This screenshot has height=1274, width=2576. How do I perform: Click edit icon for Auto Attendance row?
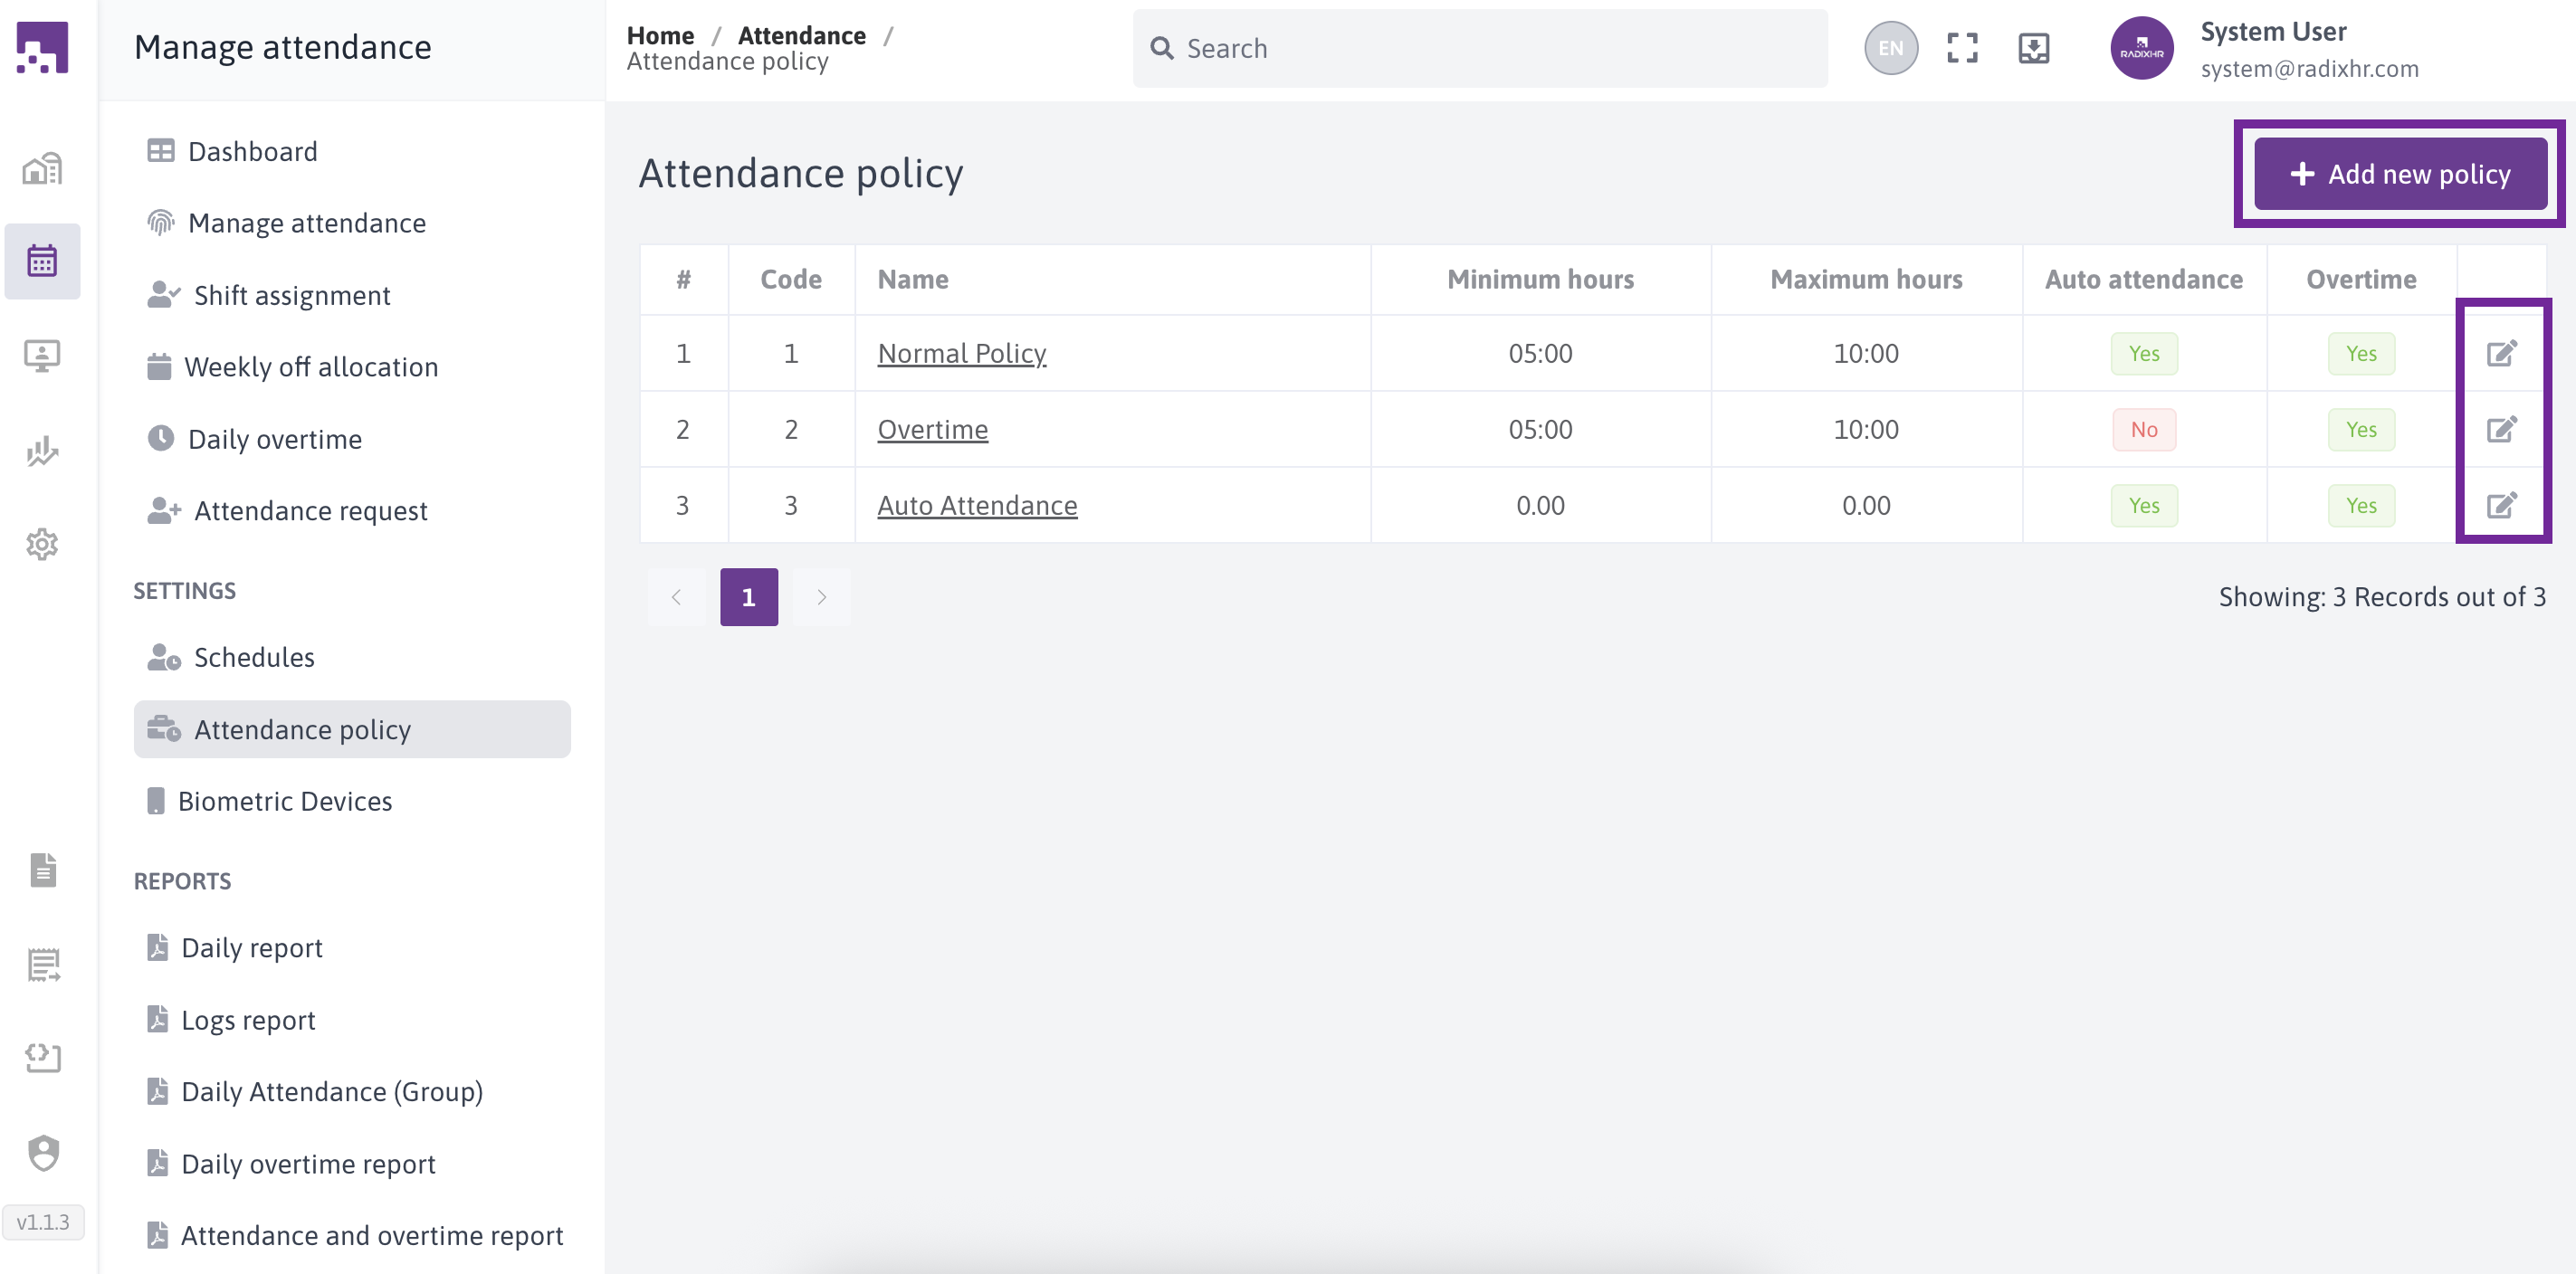(2501, 505)
